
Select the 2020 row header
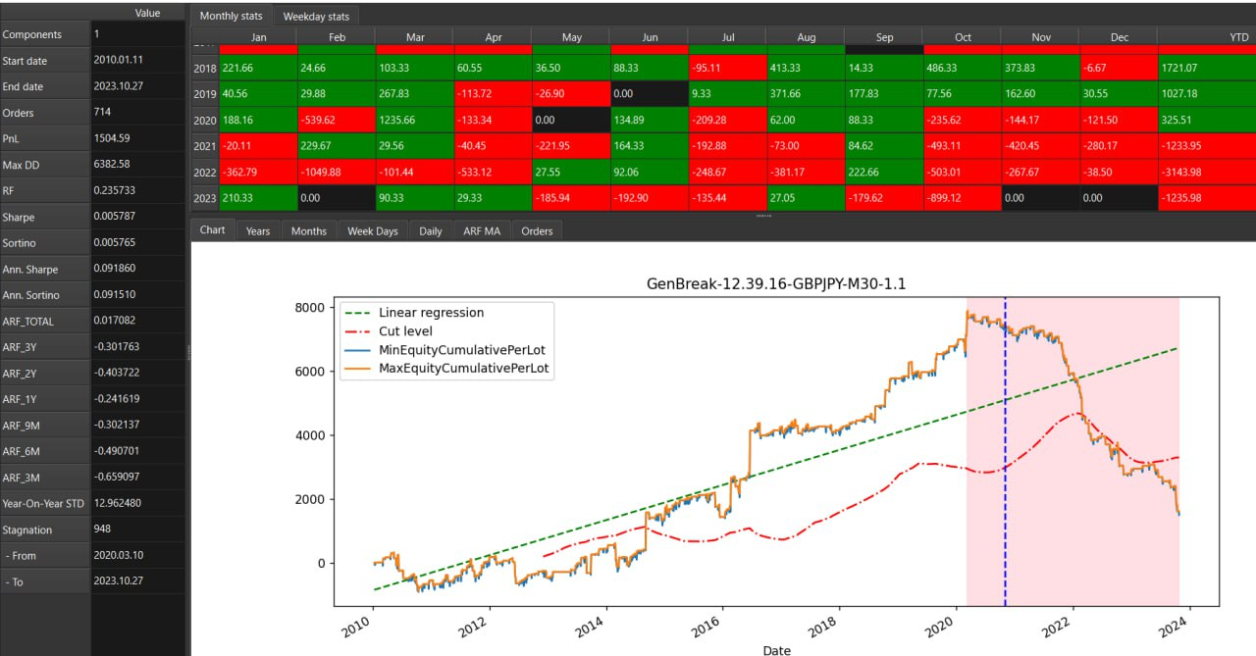[x=205, y=121]
